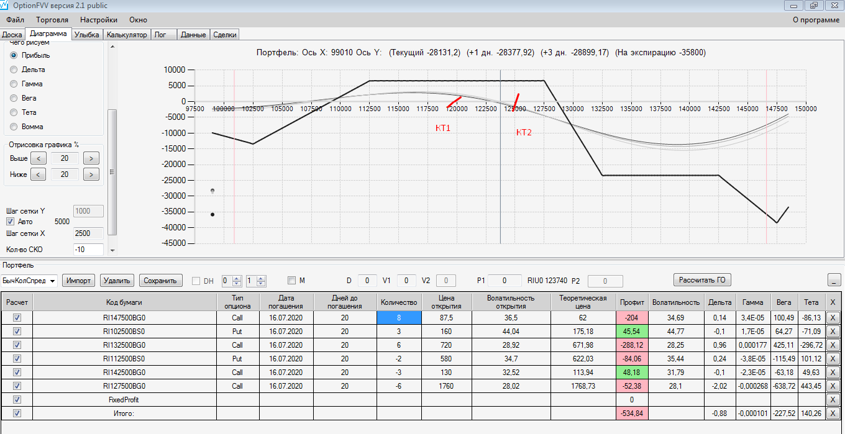Delete the RI127500BG0 row with X
Viewport: 845px width, 434px height.
tap(833, 386)
